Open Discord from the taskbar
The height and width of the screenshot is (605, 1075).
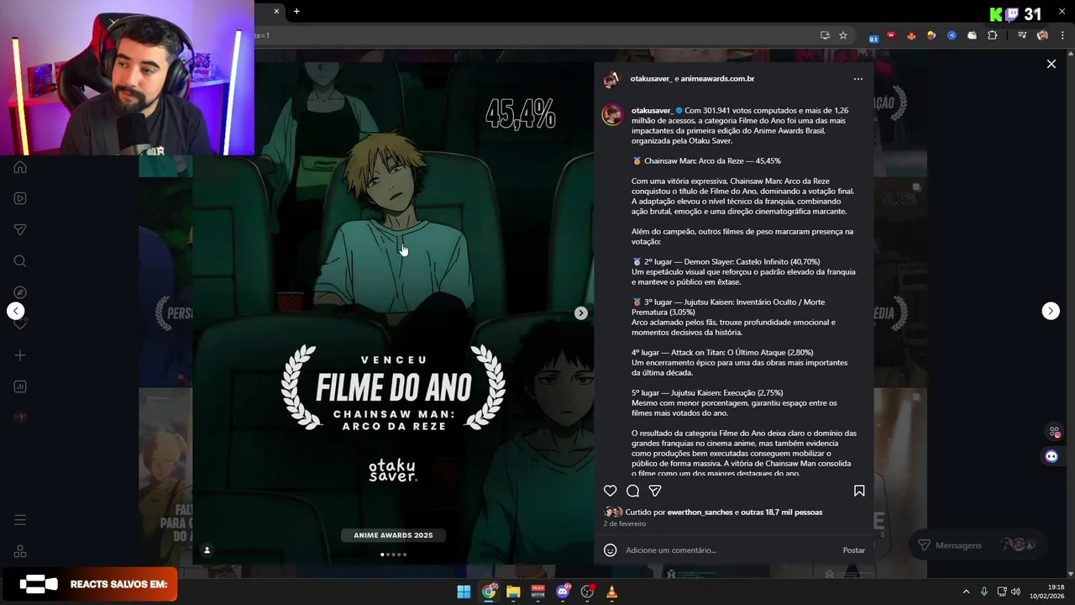click(563, 592)
